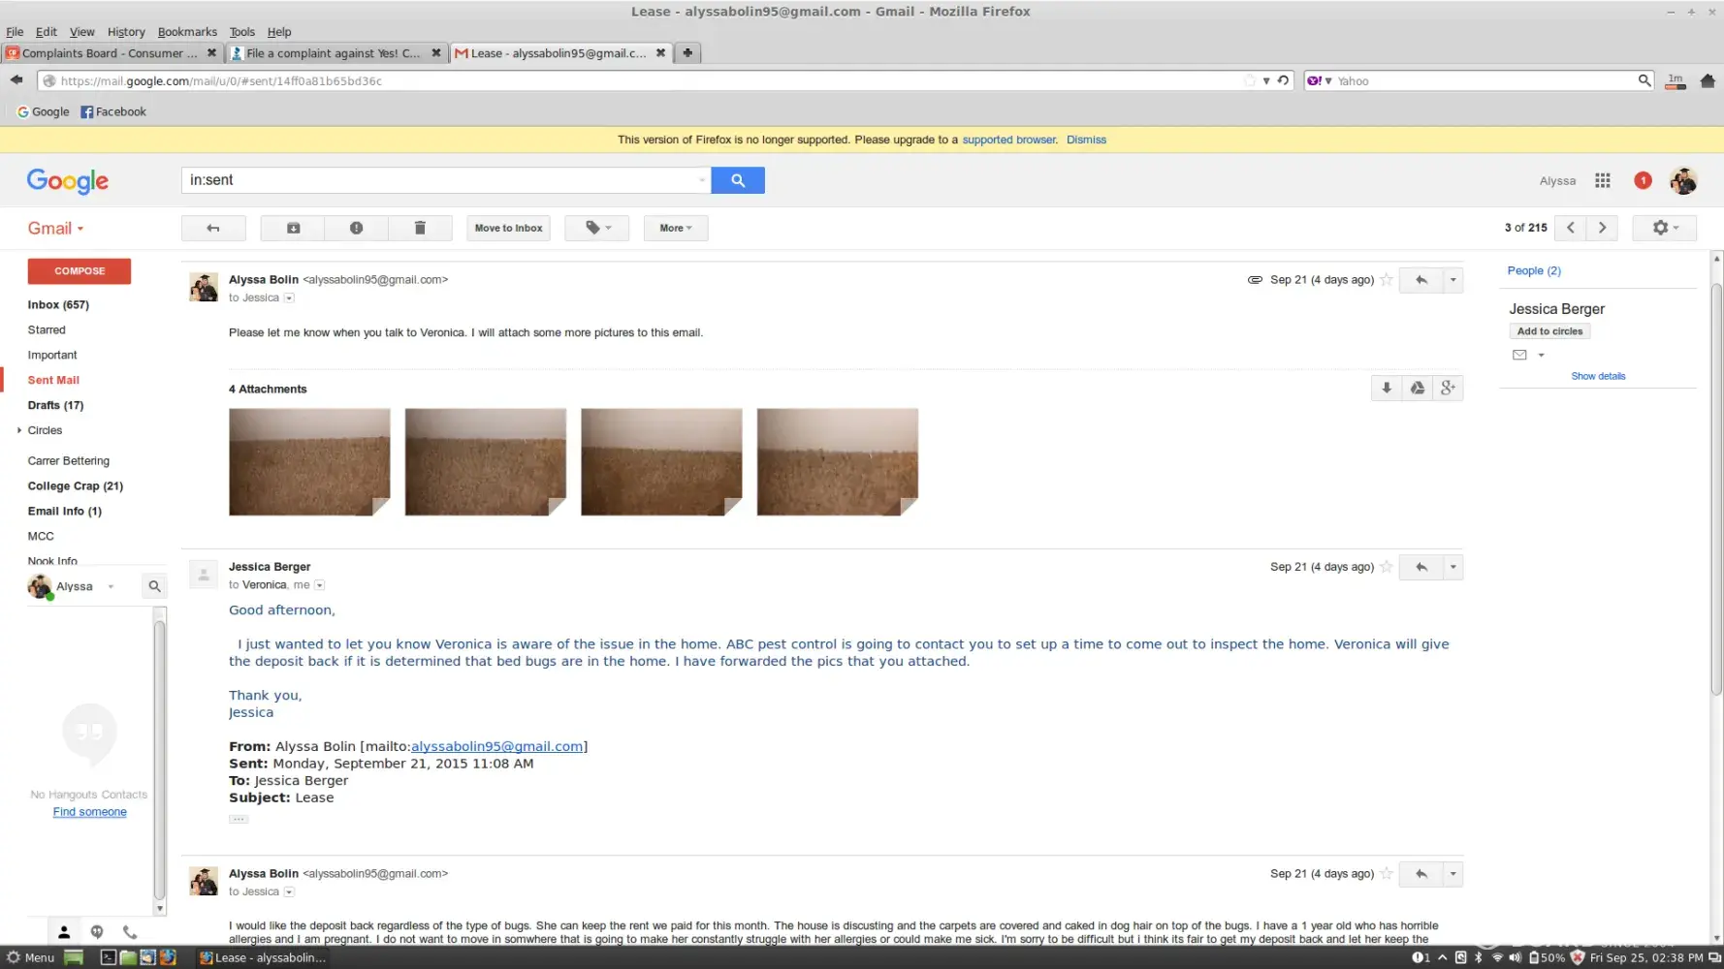The image size is (1724, 969).
Task: Search Hangouts contacts magnifier icon
Action: coord(154,586)
